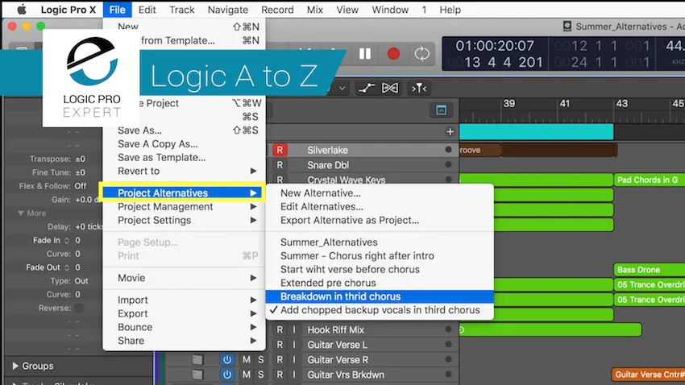Open the Apple menu
The width and height of the screenshot is (685, 385).
(x=22, y=10)
